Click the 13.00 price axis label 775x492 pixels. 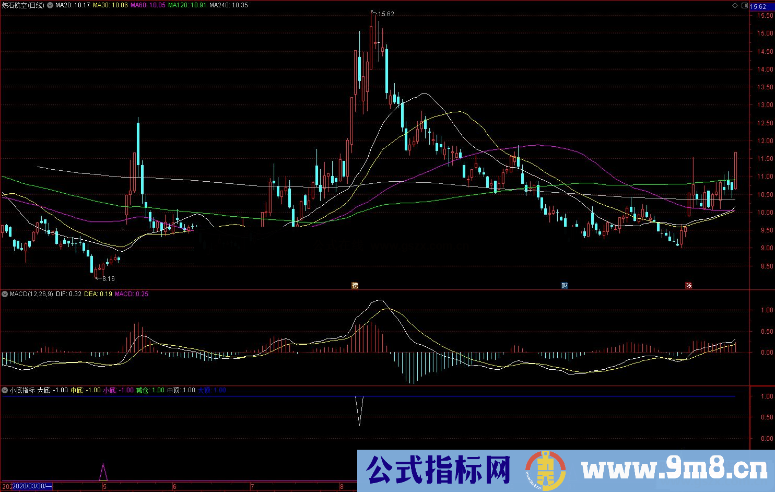pyautogui.click(x=766, y=105)
